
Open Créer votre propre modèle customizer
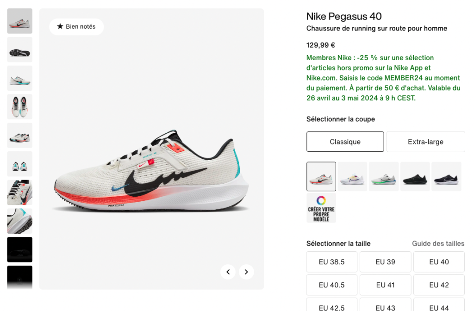[321, 207]
